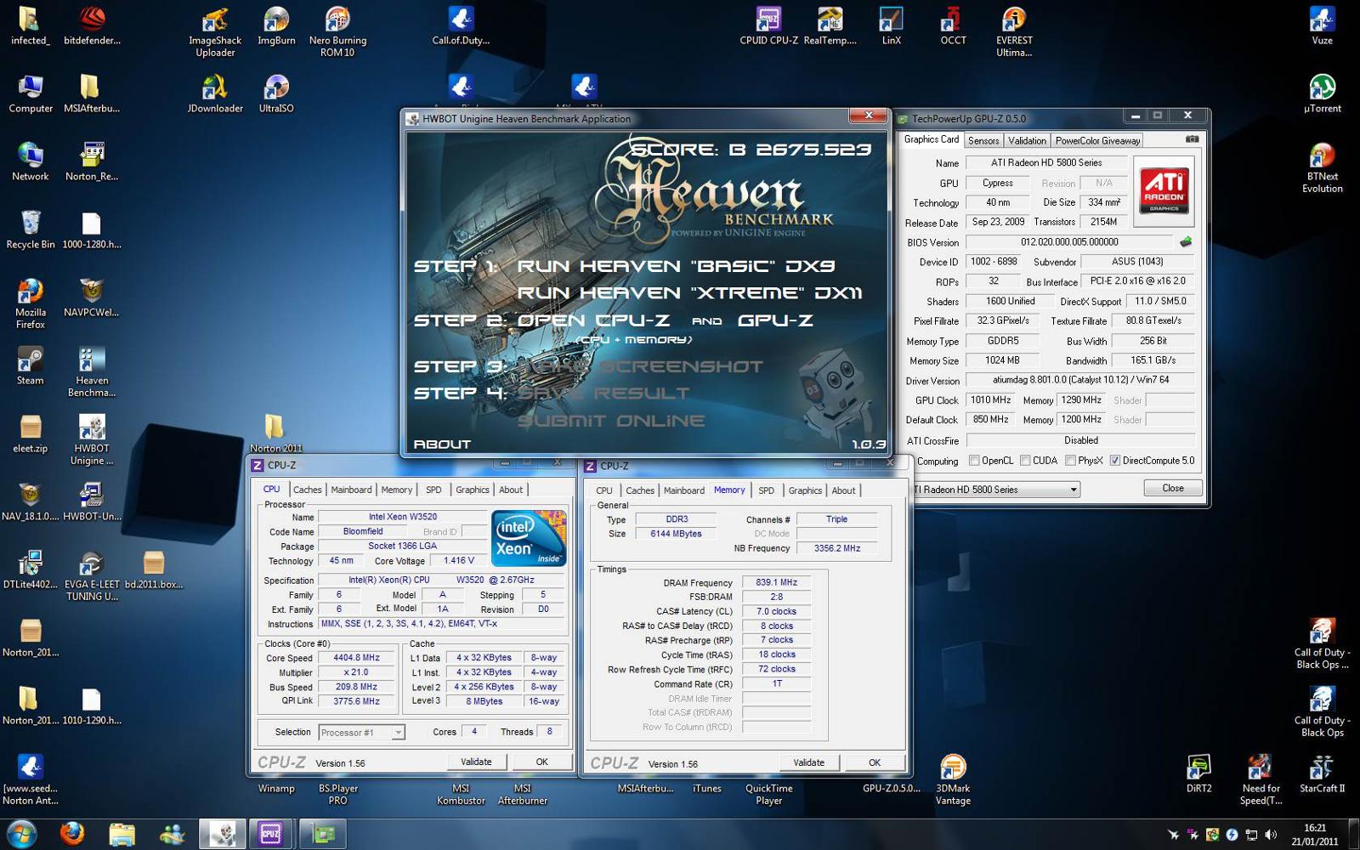Toggle PhysX checkbox in GPU-Z
Screen dimensions: 1360x850
(x=1070, y=461)
